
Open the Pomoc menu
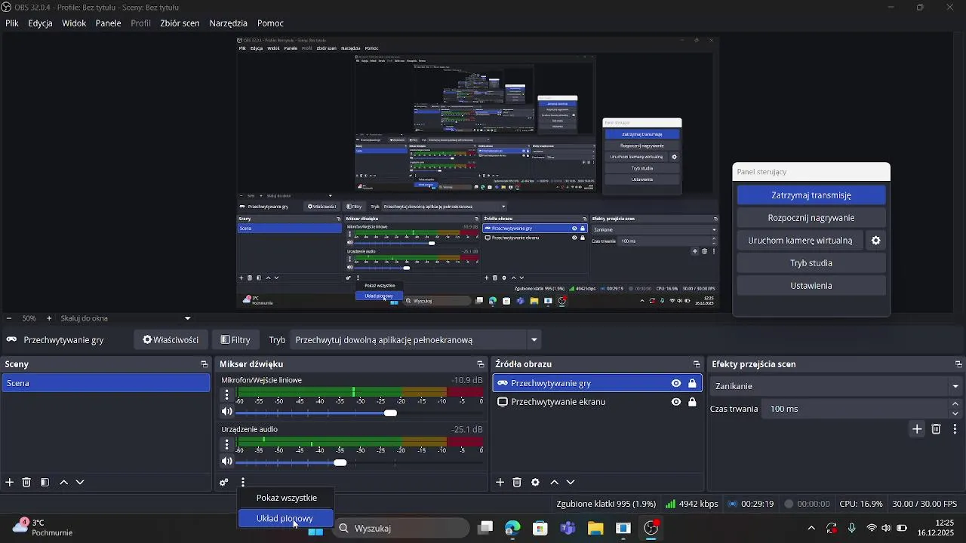(271, 23)
